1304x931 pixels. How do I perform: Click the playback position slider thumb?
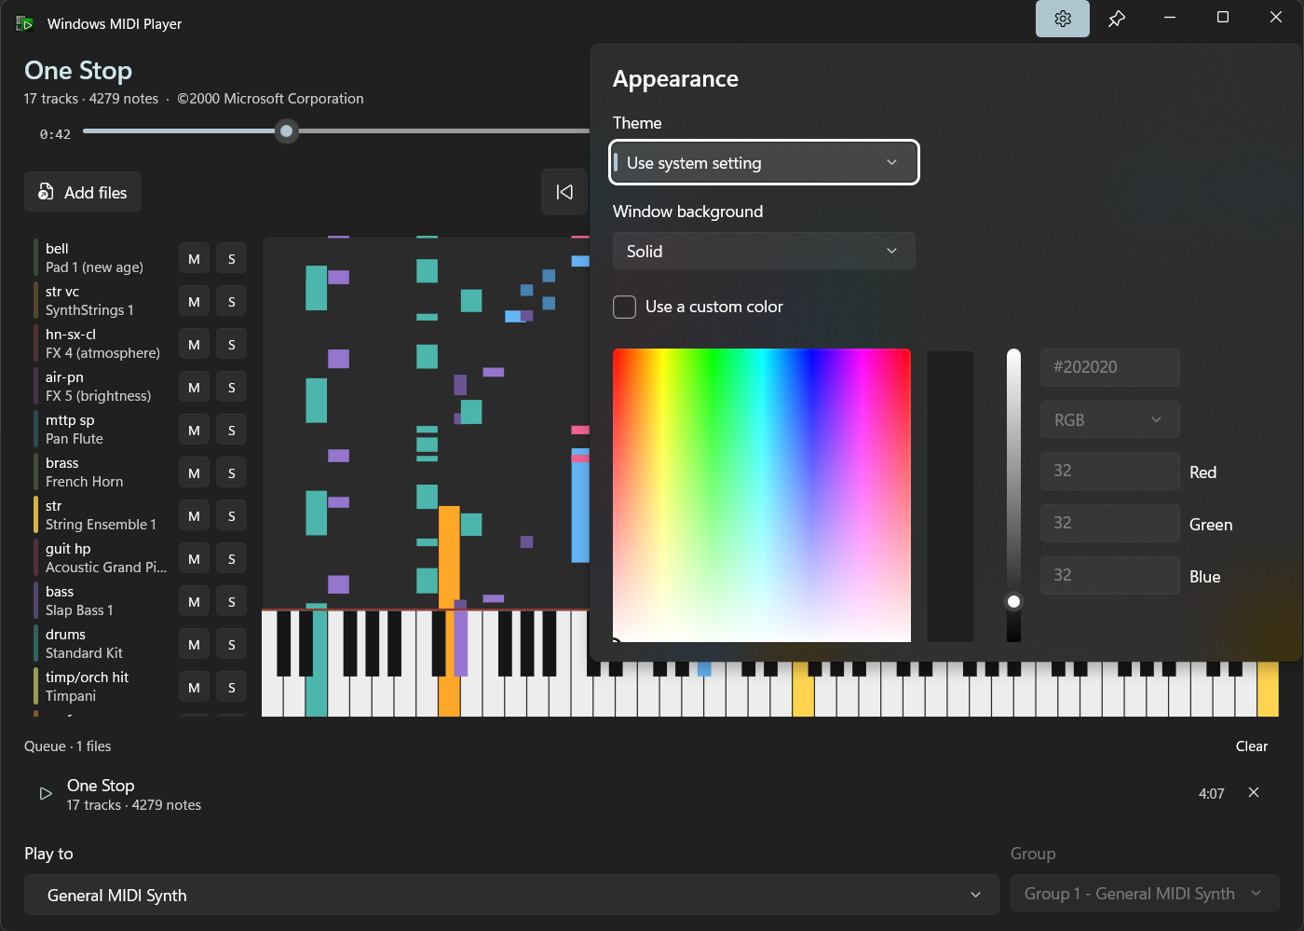287,131
